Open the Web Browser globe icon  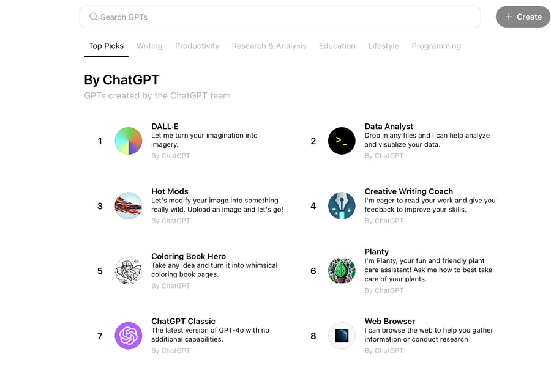(342, 336)
